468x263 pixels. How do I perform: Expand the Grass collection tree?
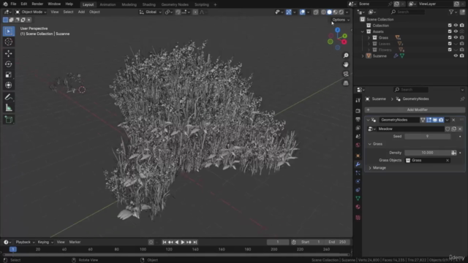click(369, 38)
